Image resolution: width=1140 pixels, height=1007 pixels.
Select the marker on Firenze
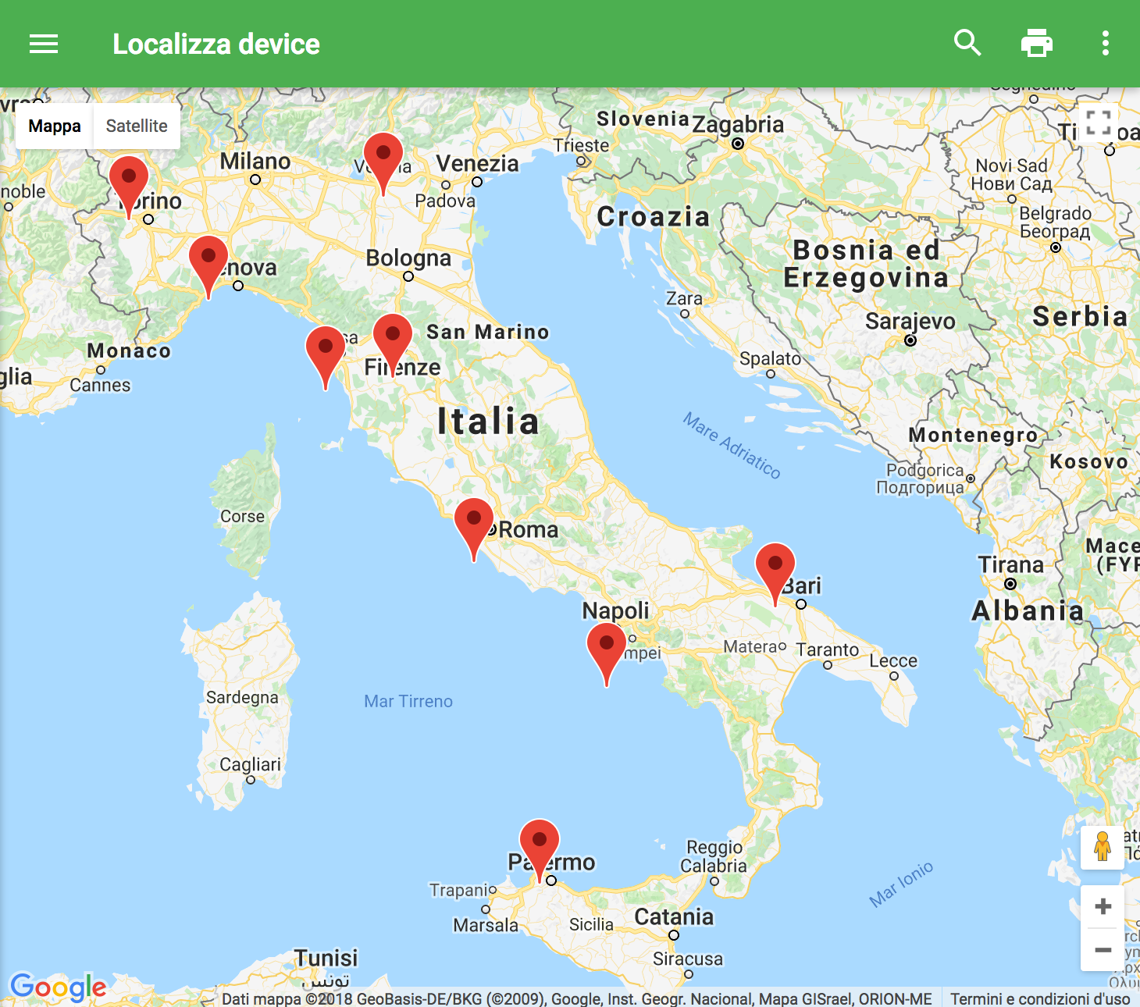(x=393, y=337)
